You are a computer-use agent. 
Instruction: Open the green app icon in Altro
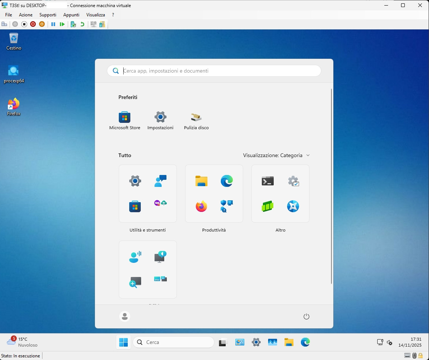(x=268, y=206)
